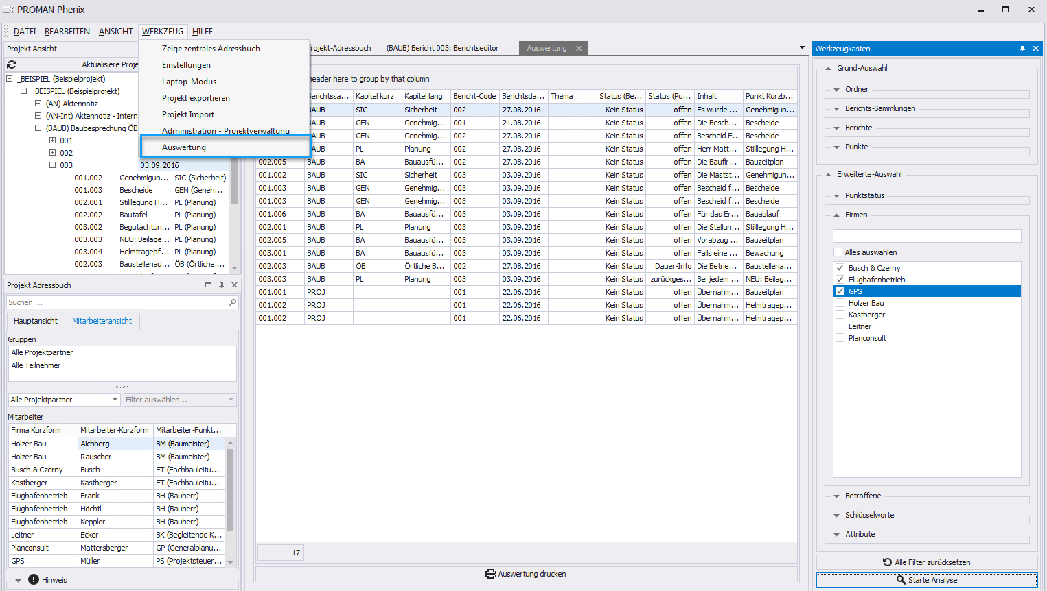Screen dimensions: 1047x591
Task: Expand the Punktstatus section
Action: pos(836,196)
